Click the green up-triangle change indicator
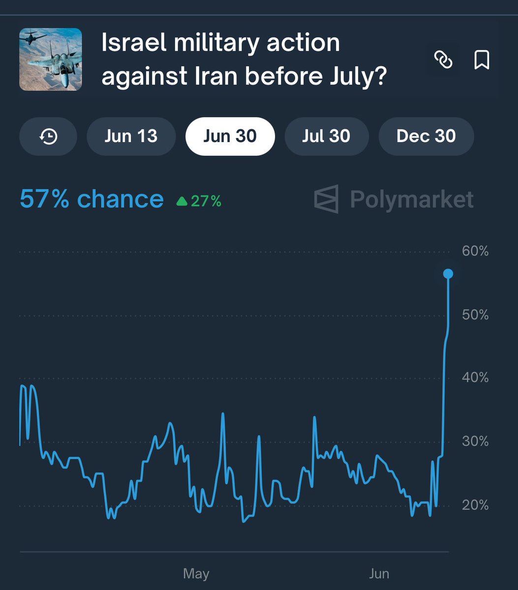 point(182,201)
